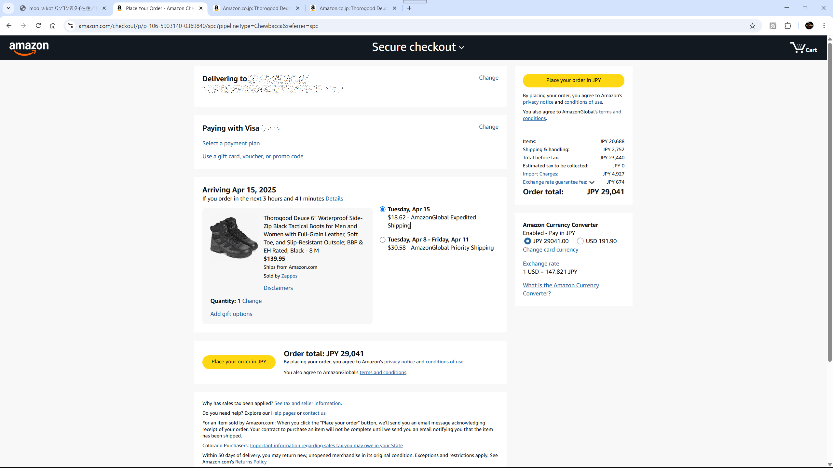Screen dimensions: 833x468
Task: Choose pay in JPY 29041.00
Action: [x=527, y=241]
